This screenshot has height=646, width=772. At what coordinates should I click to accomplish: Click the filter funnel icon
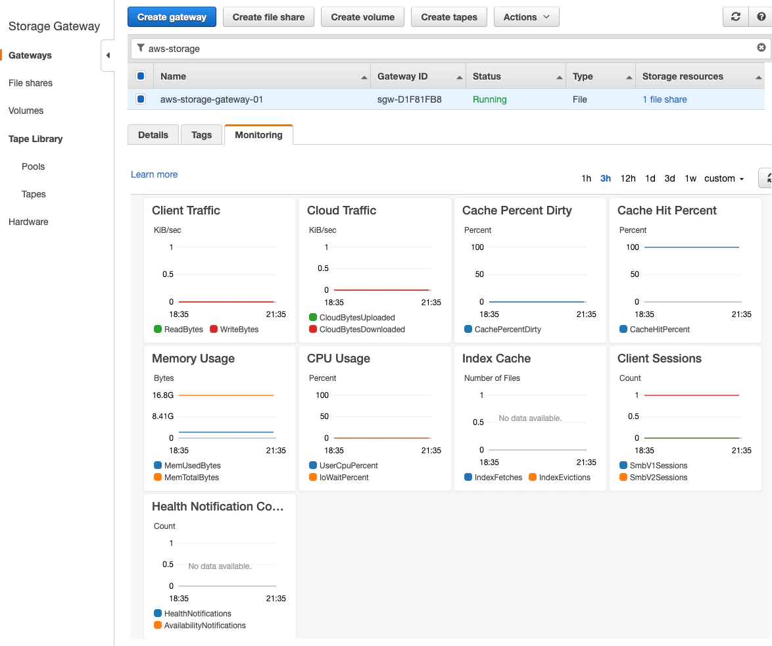140,48
